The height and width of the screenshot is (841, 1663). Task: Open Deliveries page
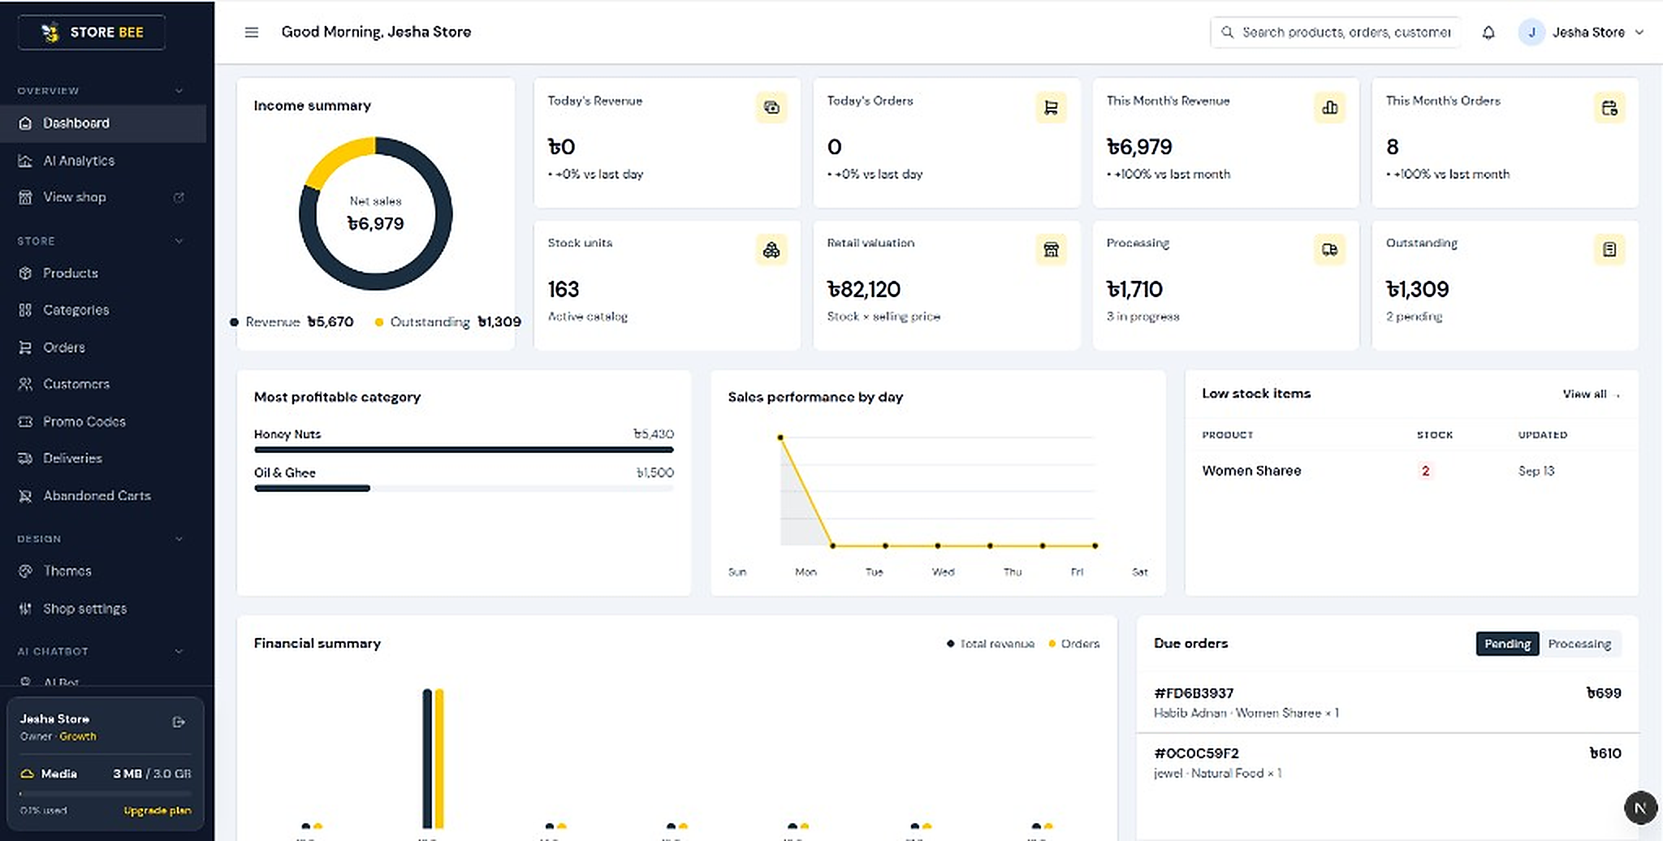click(103, 459)
